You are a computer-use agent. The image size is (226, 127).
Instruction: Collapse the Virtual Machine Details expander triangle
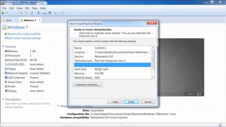coord(59,106)
